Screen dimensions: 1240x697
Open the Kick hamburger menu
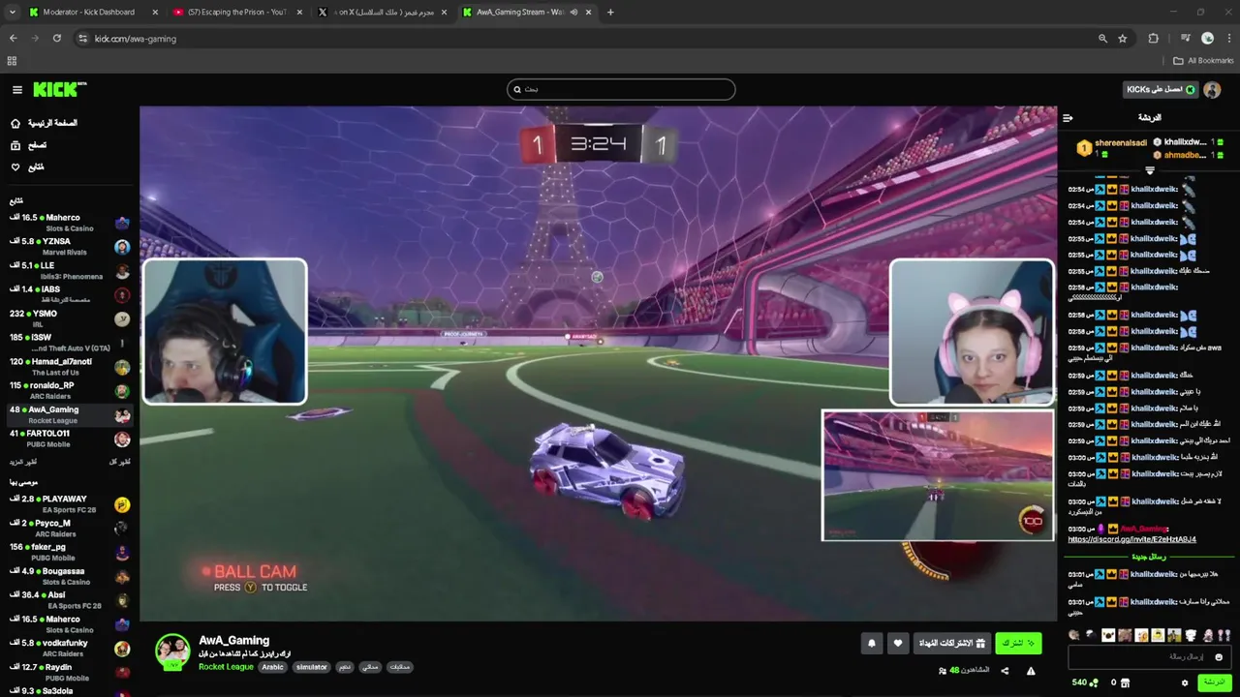[x=16, y=89]
